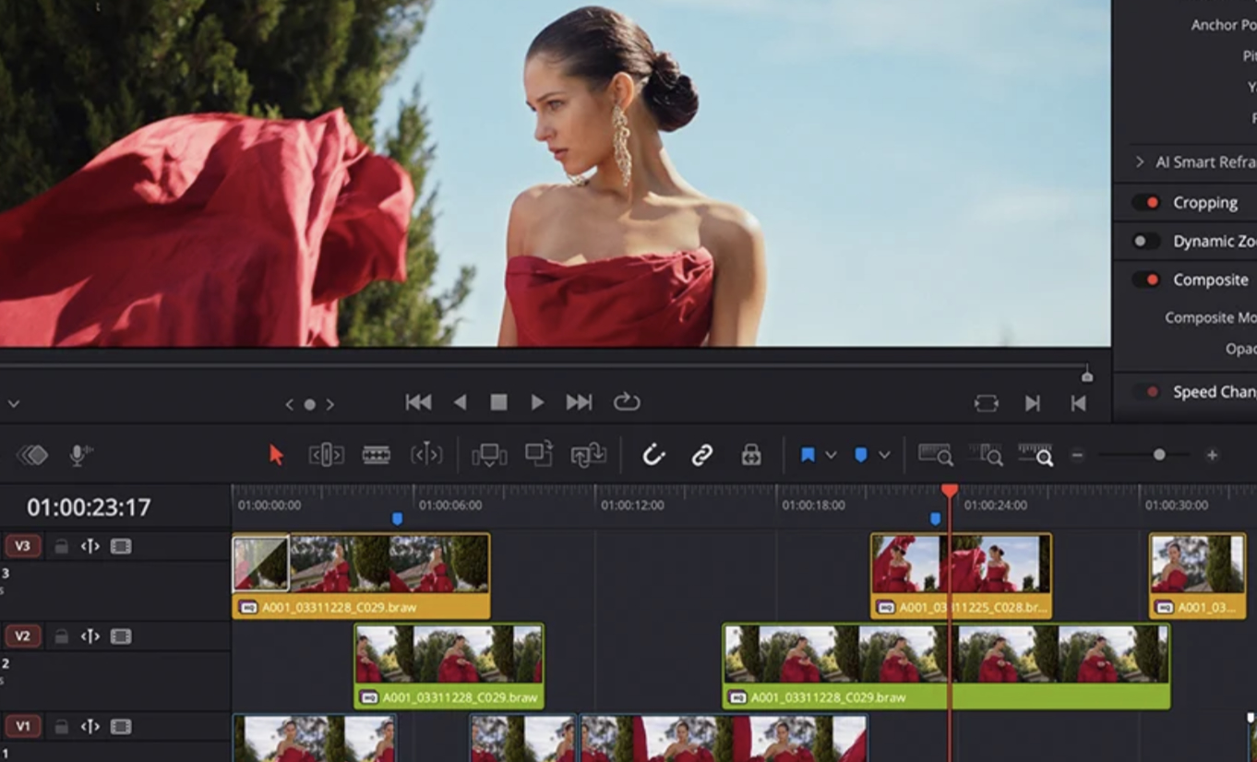Select blue timeline marker next to playhead
The height and width of the screenshot is (762, 1257).
[x=936, y=519]
